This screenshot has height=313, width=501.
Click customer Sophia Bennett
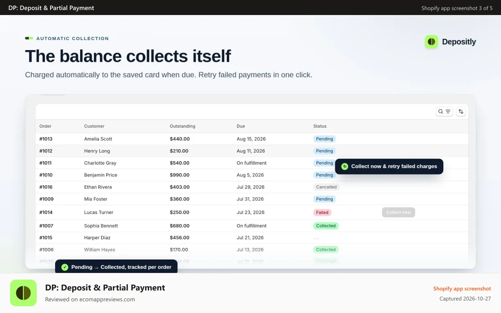point(101,226)
